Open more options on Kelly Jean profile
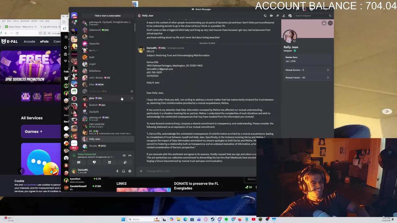 pos(330,23)
